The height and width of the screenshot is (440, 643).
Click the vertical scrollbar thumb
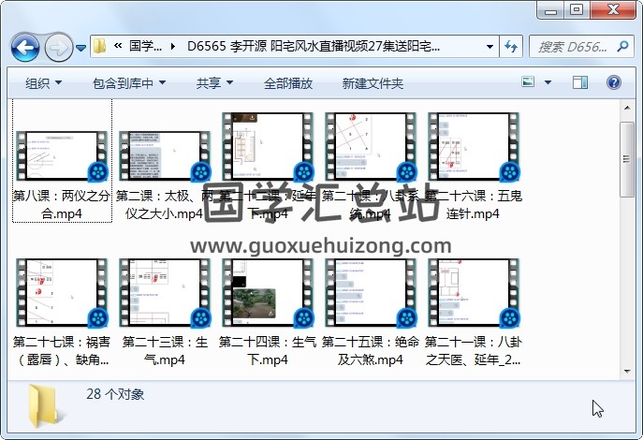(x=627, y=159)
